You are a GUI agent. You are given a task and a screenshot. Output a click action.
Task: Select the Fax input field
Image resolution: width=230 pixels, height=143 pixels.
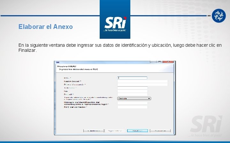[133, 91]
